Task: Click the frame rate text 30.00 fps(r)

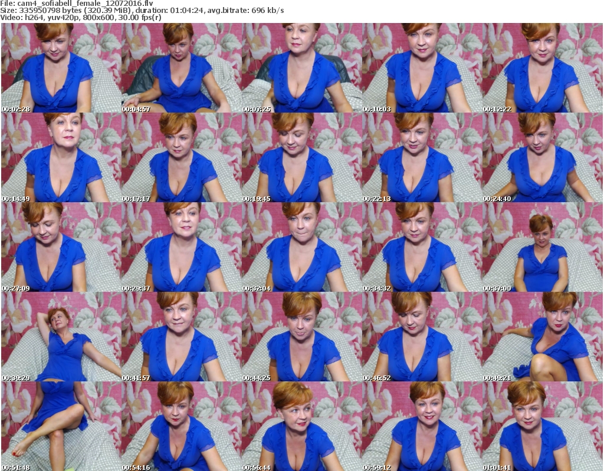Action: (x=139, y=17)
